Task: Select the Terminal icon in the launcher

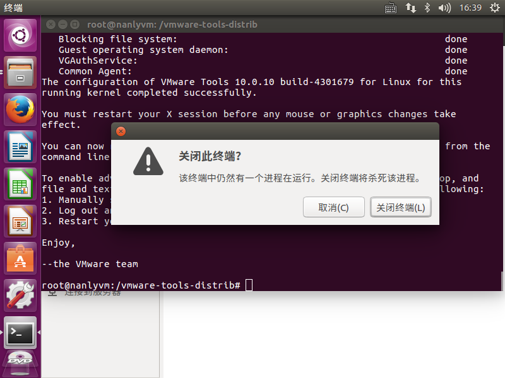Action: point(20,333)
